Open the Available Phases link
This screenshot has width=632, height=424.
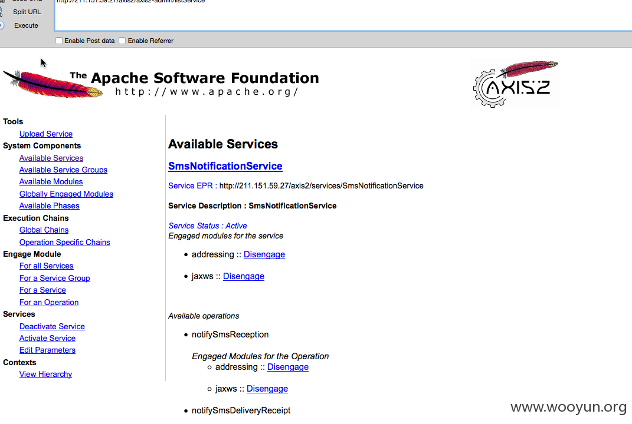click(49, 206)
